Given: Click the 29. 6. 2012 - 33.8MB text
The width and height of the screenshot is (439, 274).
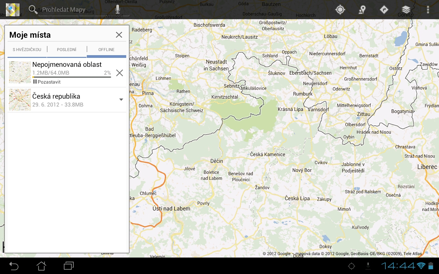Looking at the screenshot, I should coord(58,105).
